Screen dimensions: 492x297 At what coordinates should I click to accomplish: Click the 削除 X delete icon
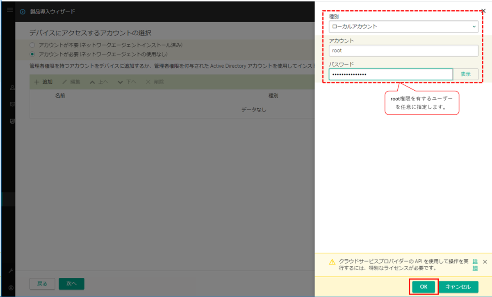tap(148, 82)
